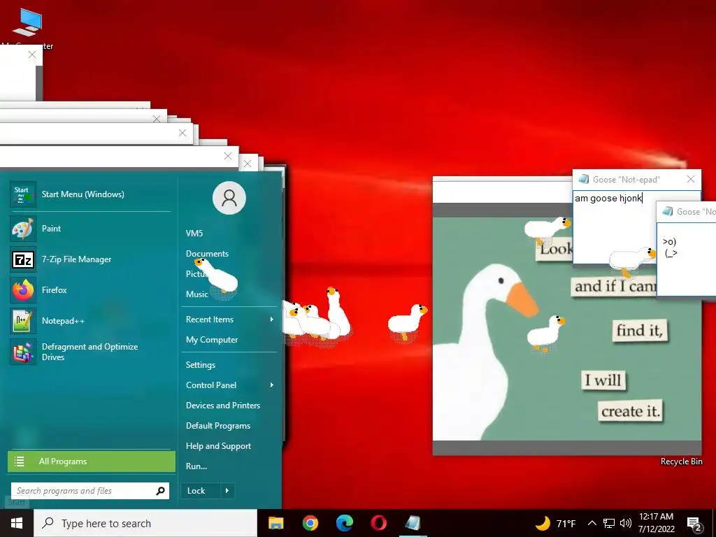The height and width of the screenshot is (537, 716).
Task: Open Documents in start menu
Action: (x=207, y=253)
